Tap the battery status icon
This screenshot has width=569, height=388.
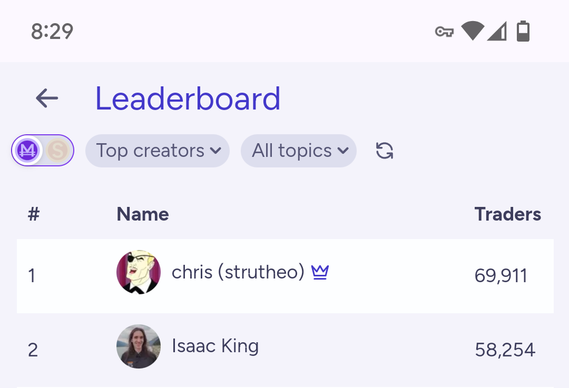pyautogui.click(x=523, y=31)
